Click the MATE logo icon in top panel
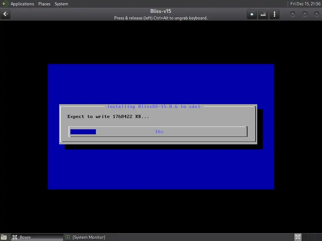 tap(5, 4)
